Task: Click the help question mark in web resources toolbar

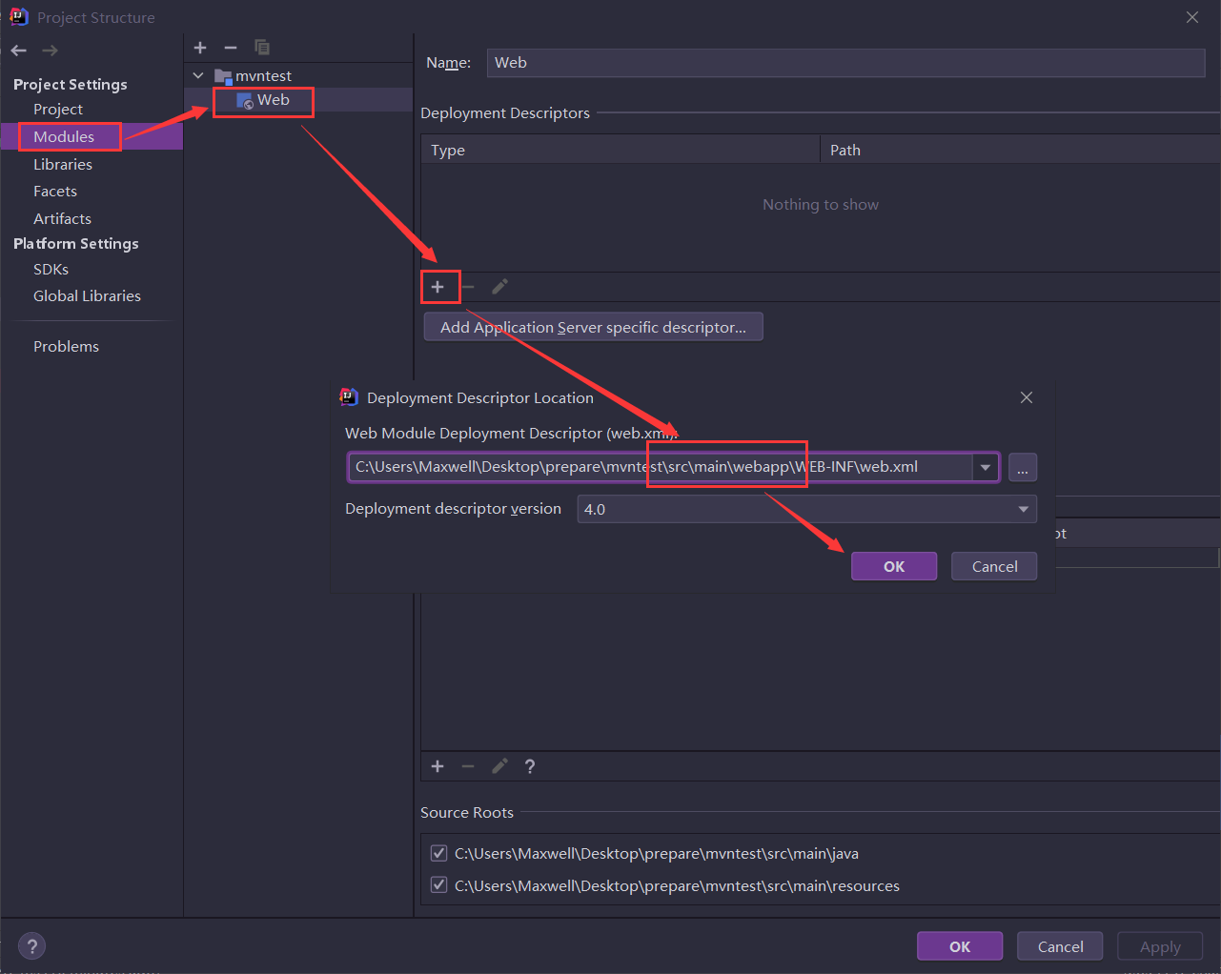Action: pos(530,766)
